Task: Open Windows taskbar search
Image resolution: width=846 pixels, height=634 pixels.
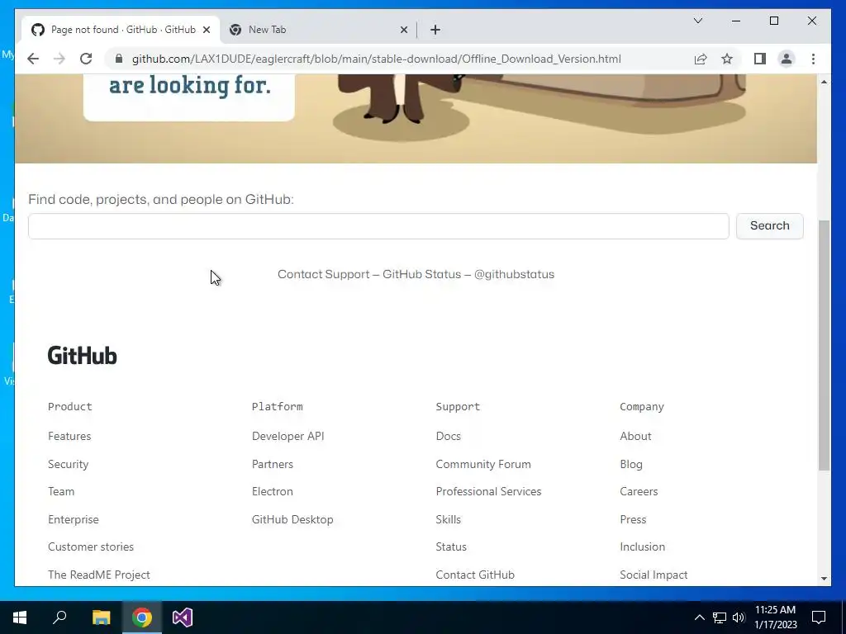Action: tap(59, 617)
